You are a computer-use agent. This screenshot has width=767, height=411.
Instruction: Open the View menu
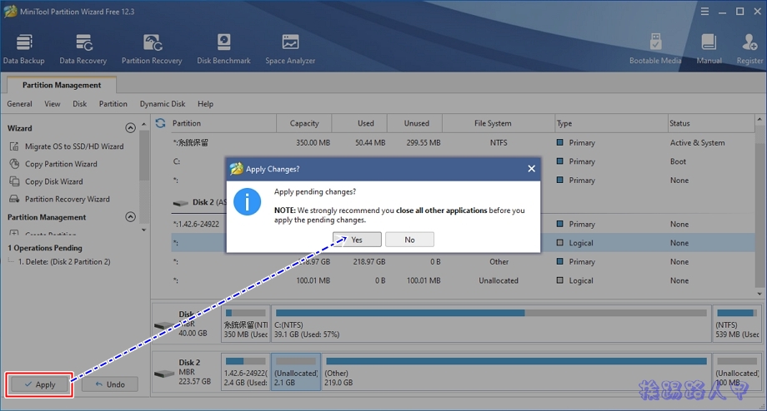(x=53, y=104)
